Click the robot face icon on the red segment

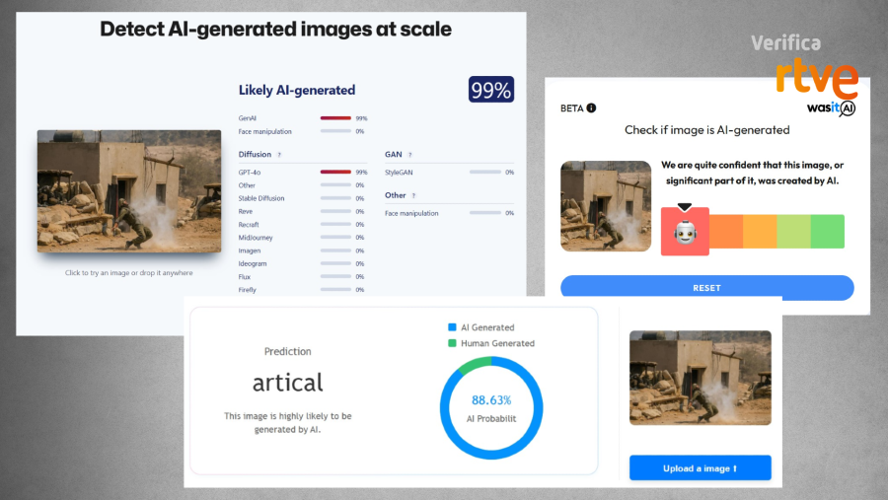(684, 234)
